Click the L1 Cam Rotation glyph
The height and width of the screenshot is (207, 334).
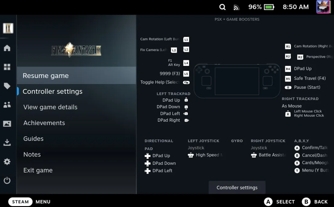[x=186, y=40]
